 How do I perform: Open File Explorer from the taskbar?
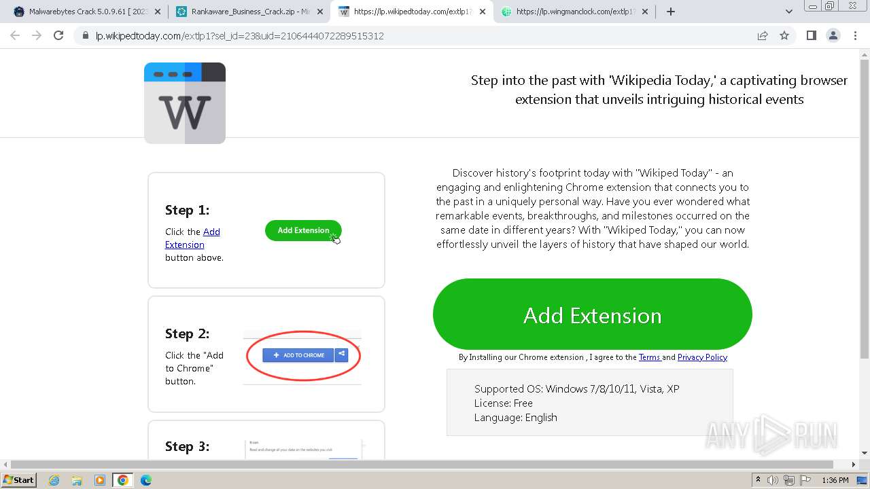click(x=77, y=480)
